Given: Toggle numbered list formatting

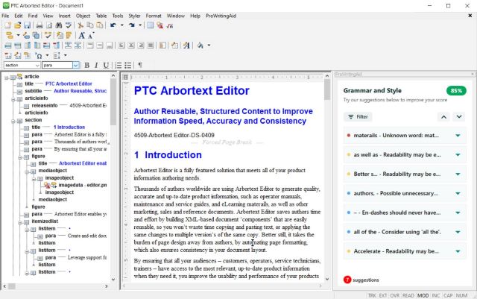Looking at the screenshot, I should [119, 65].
